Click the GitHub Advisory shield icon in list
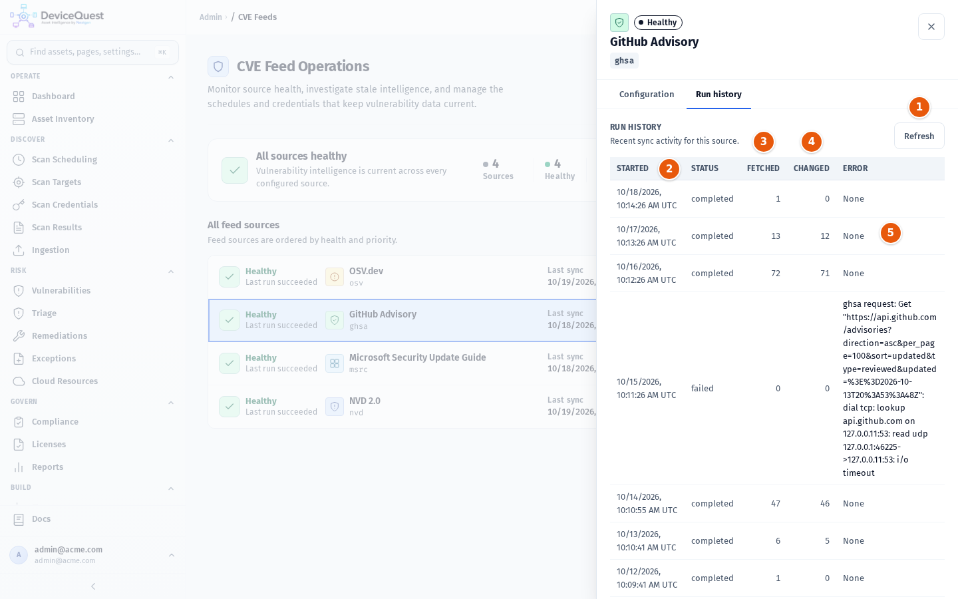Viewport: 958px width, 599px height. (x=335, y=320)
